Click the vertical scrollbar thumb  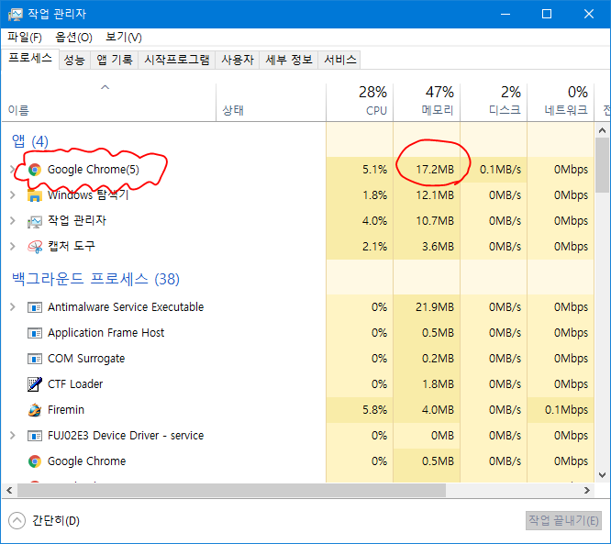pyautogui.click(x=603, y=165)
